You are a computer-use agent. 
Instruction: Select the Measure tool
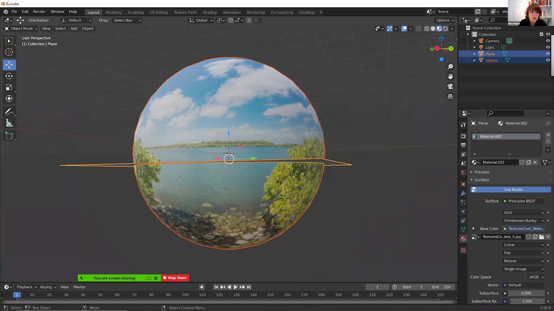click(x=9, y=123)
